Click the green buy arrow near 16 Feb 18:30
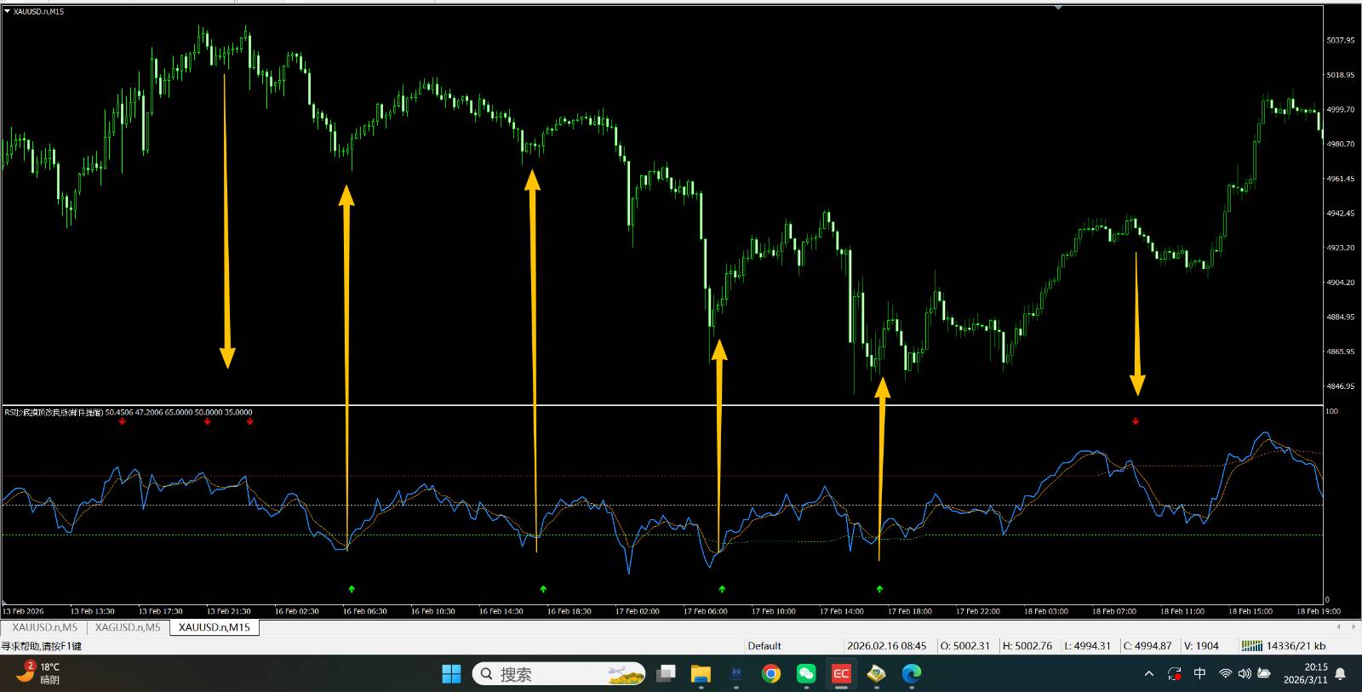 point(543,589)
